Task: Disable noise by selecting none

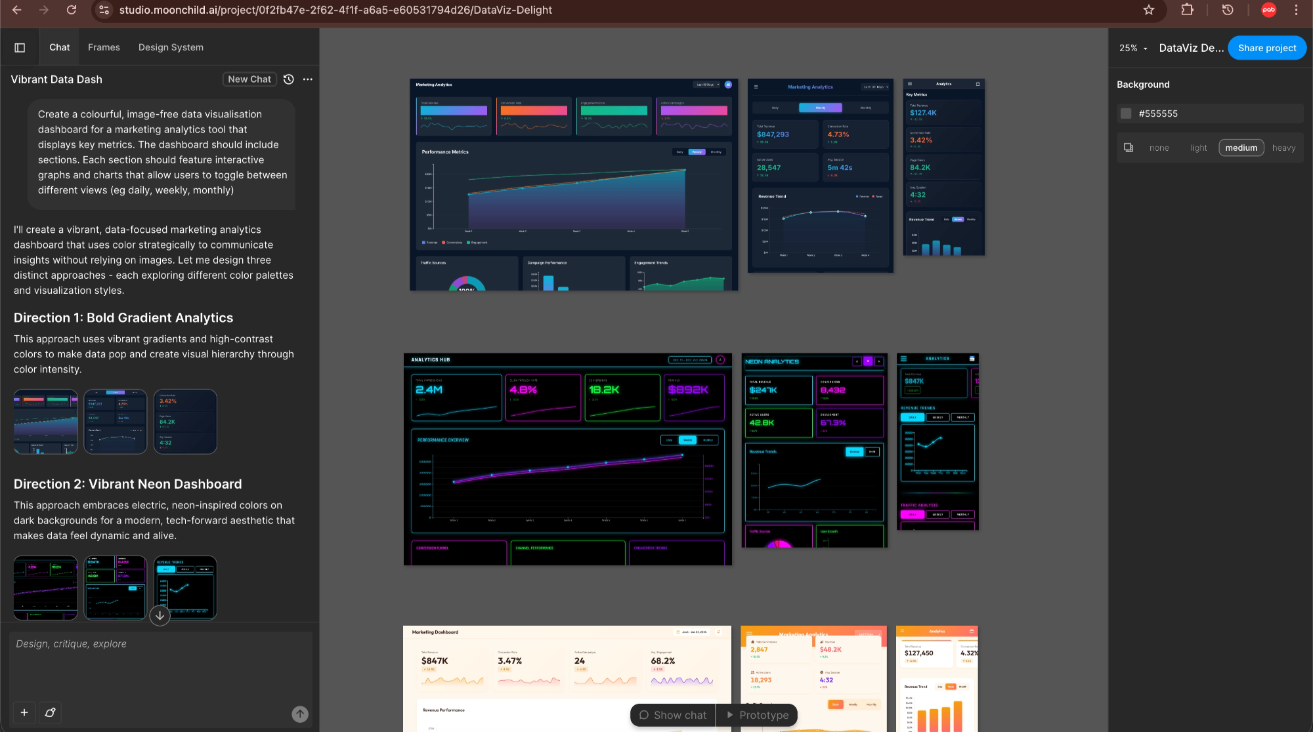Action: 1159,148
